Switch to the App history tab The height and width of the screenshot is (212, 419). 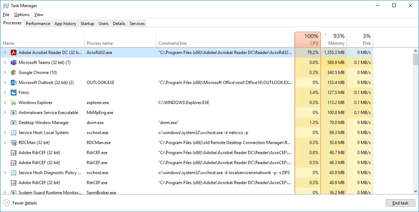(65, 24)
